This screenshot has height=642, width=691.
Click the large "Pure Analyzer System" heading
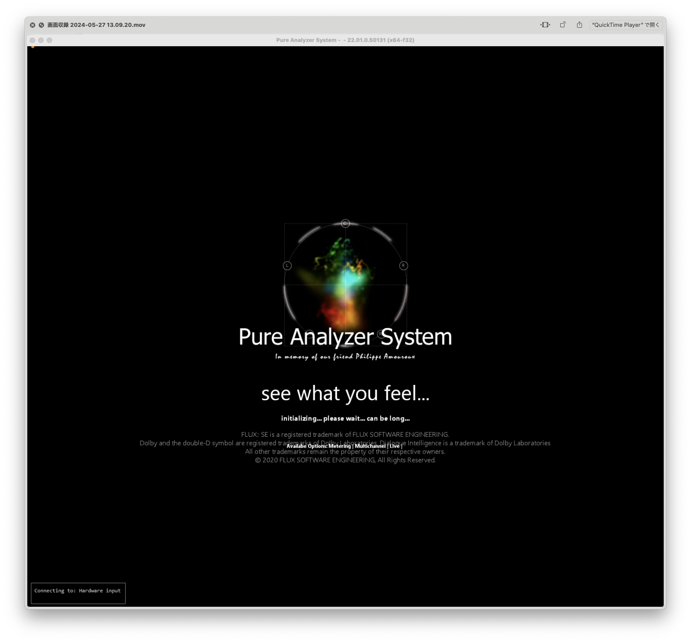(x=345, y=337)
